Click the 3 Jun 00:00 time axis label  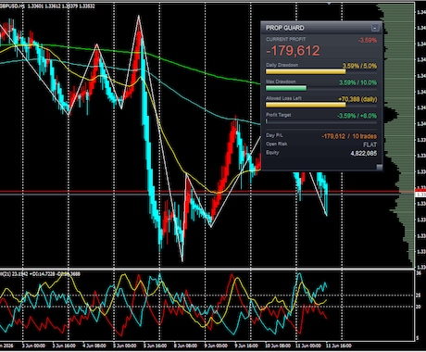pos(33,346)
